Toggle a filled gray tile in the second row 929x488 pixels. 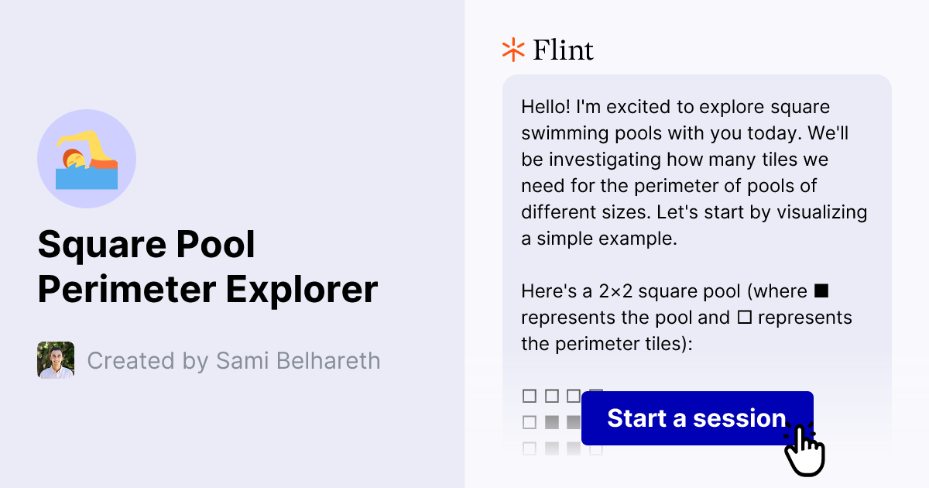pos(551,421)
